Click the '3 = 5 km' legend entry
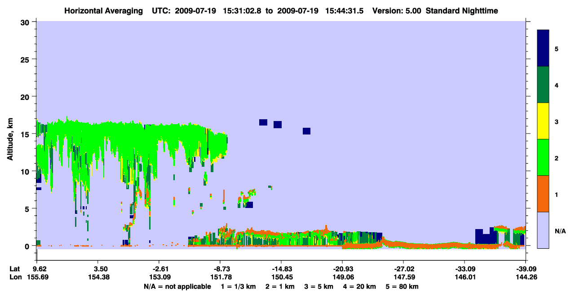Image resolution: width=584 pixels, height=299 pixels. [320, 286]
